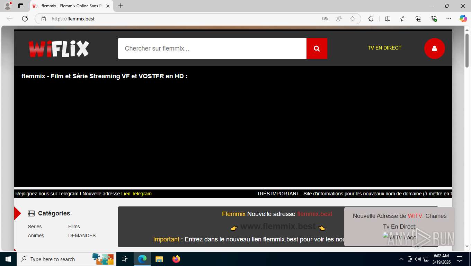Click Windows taskbar search box

(66, 259)
